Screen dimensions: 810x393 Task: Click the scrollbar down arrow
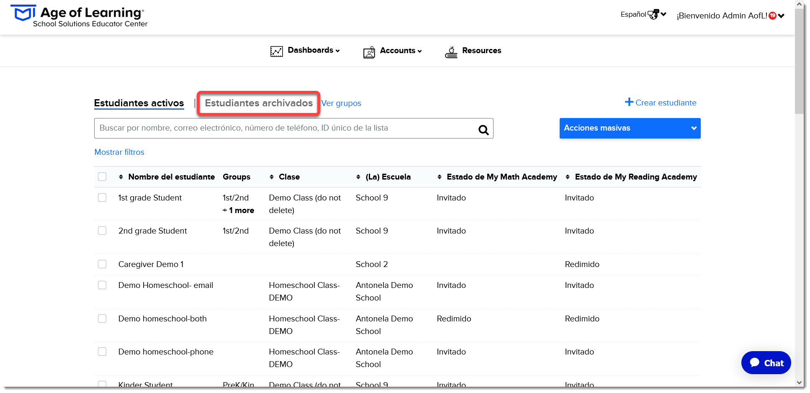[x=799, y=383]
